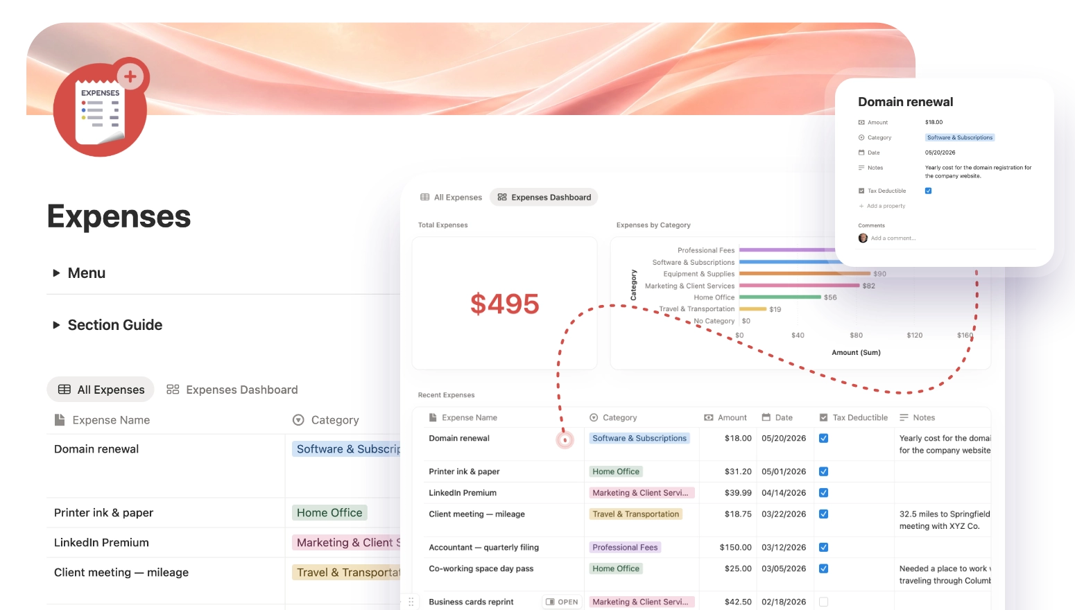Open Client meeting — mileage row in main table
This screenshot has width=1075, height=610.
click(121, 573)
